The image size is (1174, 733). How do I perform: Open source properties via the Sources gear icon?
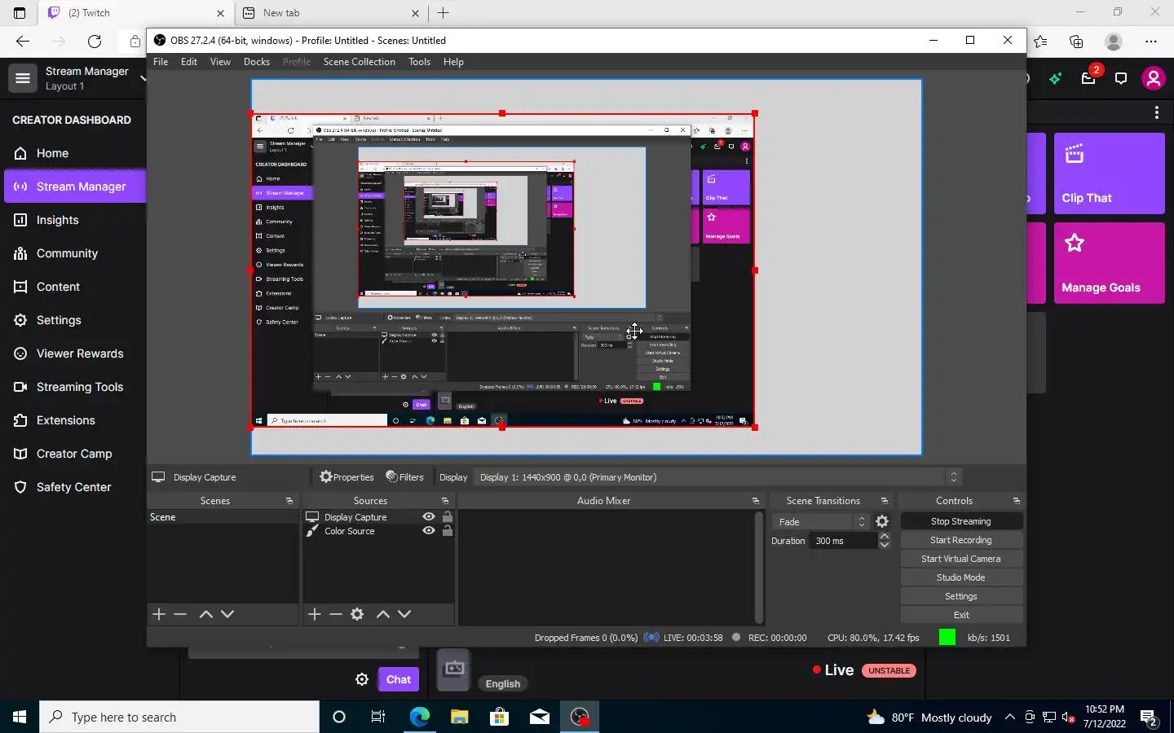[357, 614]
